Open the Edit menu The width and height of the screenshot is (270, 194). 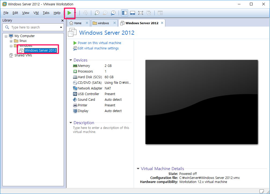coord(15,13)
